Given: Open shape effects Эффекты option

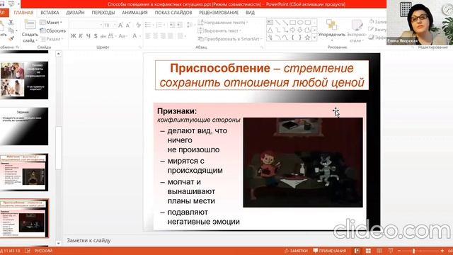Looking at the screenshot, I should pos(377,38).
